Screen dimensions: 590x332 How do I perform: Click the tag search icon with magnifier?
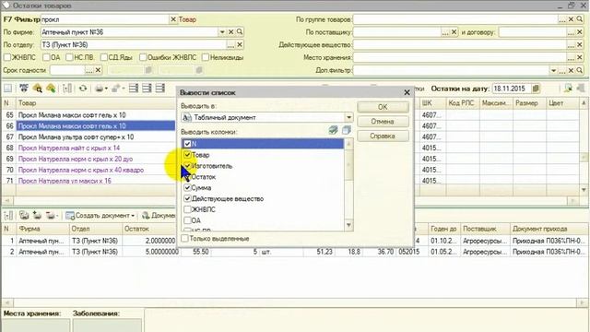[37, 89]
